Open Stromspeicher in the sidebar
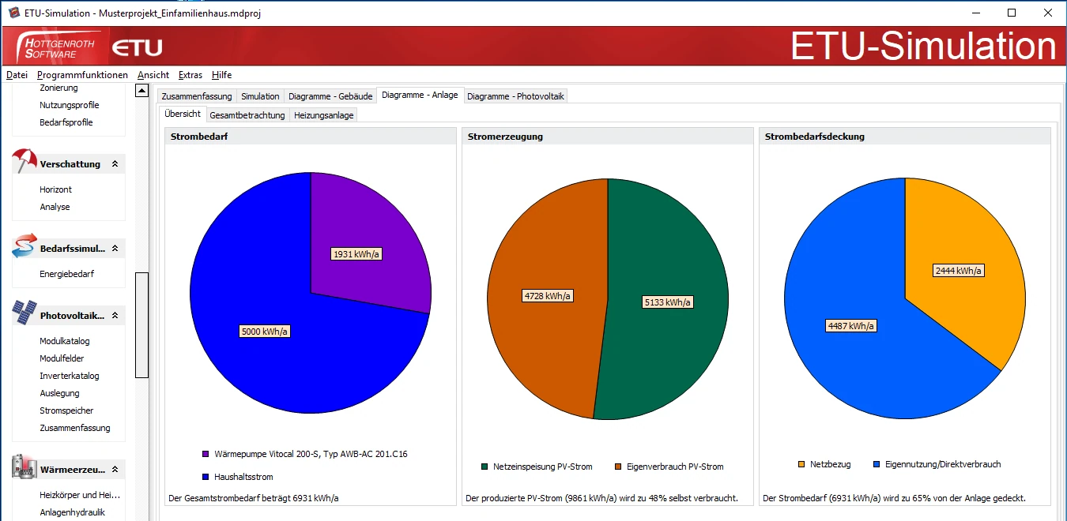This screenshot has width=1067, height=521. (x=66, y=410)
